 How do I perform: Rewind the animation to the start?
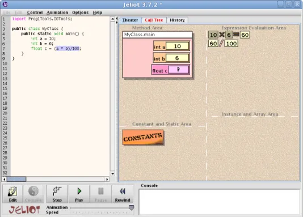pos(123,194)
